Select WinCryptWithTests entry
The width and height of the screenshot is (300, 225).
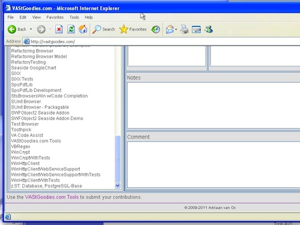coord(31,158)
